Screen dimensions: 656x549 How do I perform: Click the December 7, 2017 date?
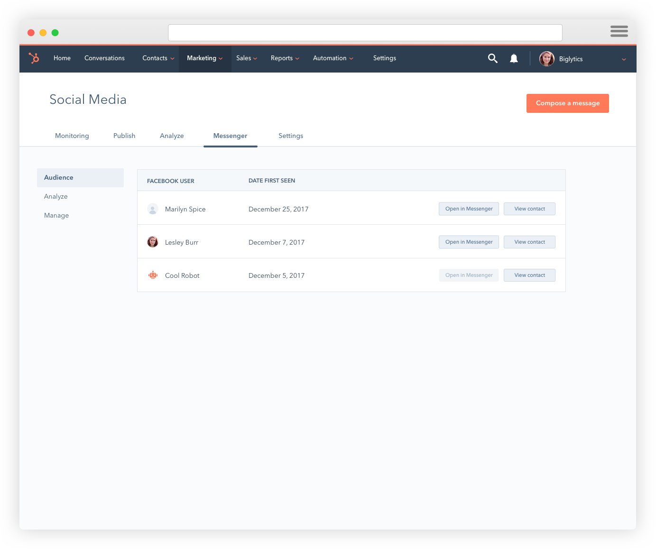pos(277,242)
